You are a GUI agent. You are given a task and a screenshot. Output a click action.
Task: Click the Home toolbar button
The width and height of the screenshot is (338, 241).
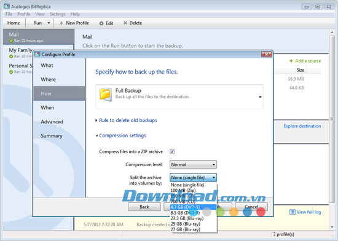pos(14,23)
